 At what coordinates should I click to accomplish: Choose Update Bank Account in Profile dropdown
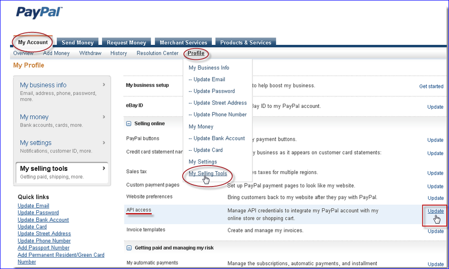(x=217, y=138)
